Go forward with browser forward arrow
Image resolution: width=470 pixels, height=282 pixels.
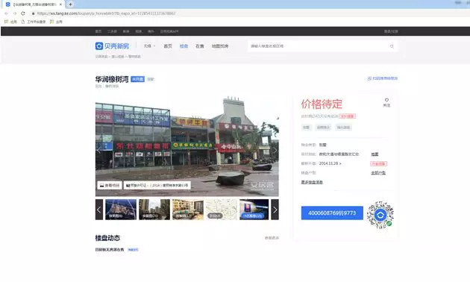pyautogui.click(x=15, y=13)
